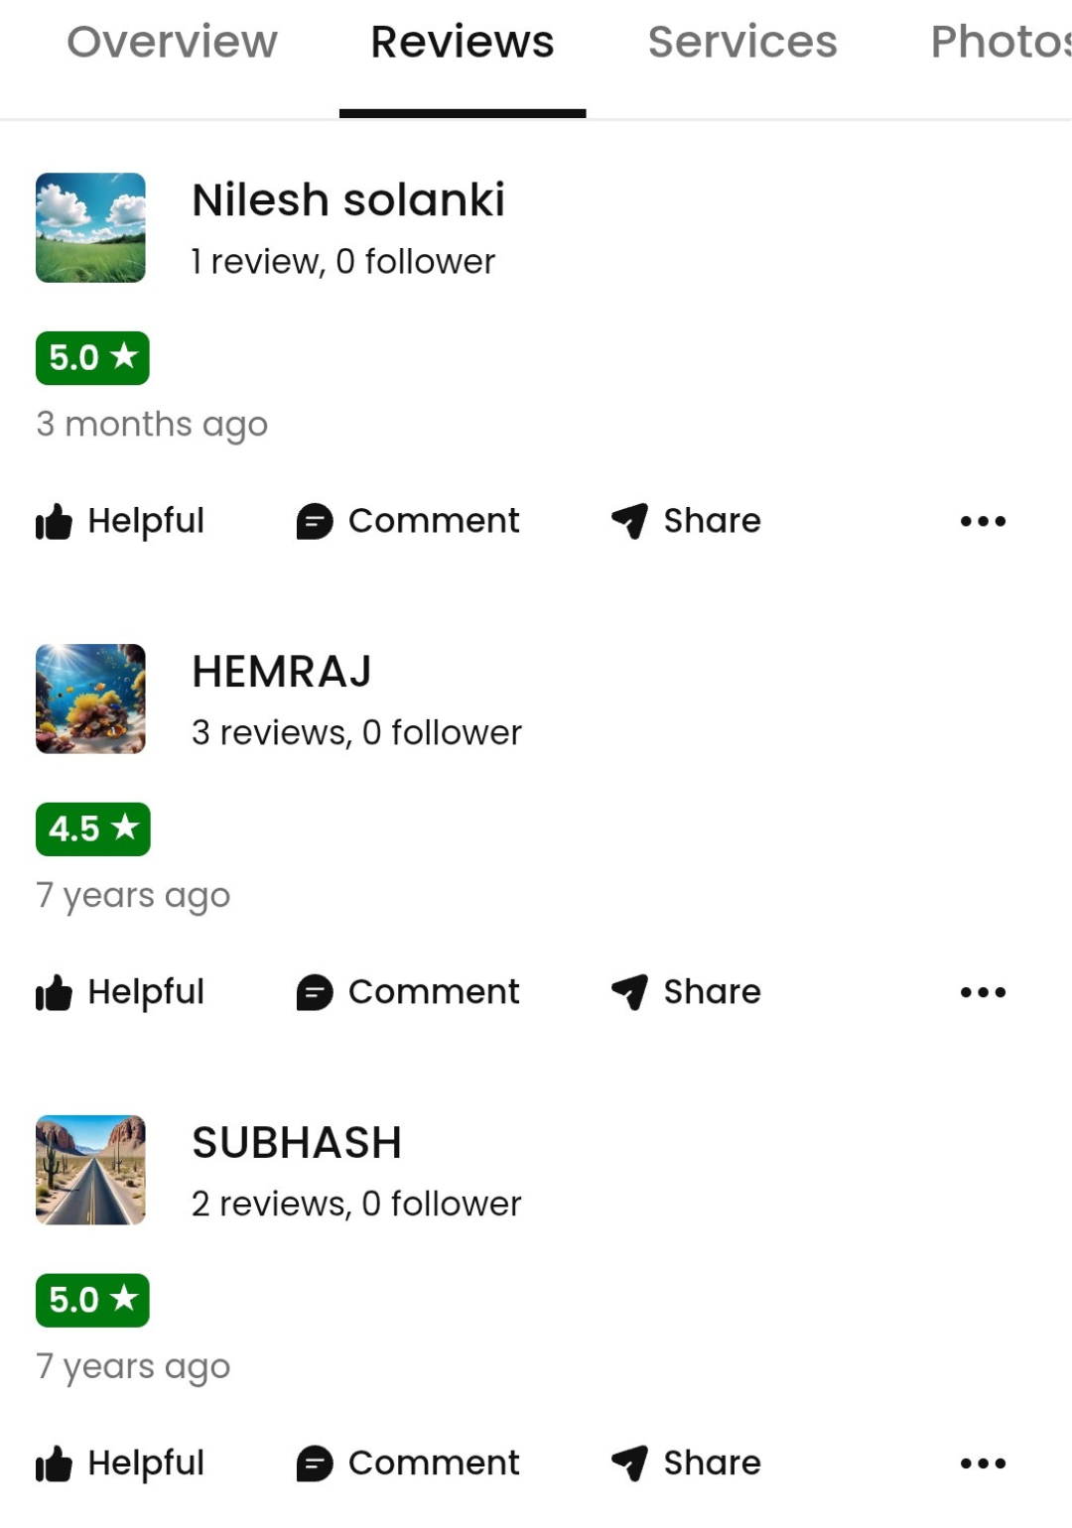Open the Photos tab
Viewport: 1072px width, 1528px height.
[1001, 42]
